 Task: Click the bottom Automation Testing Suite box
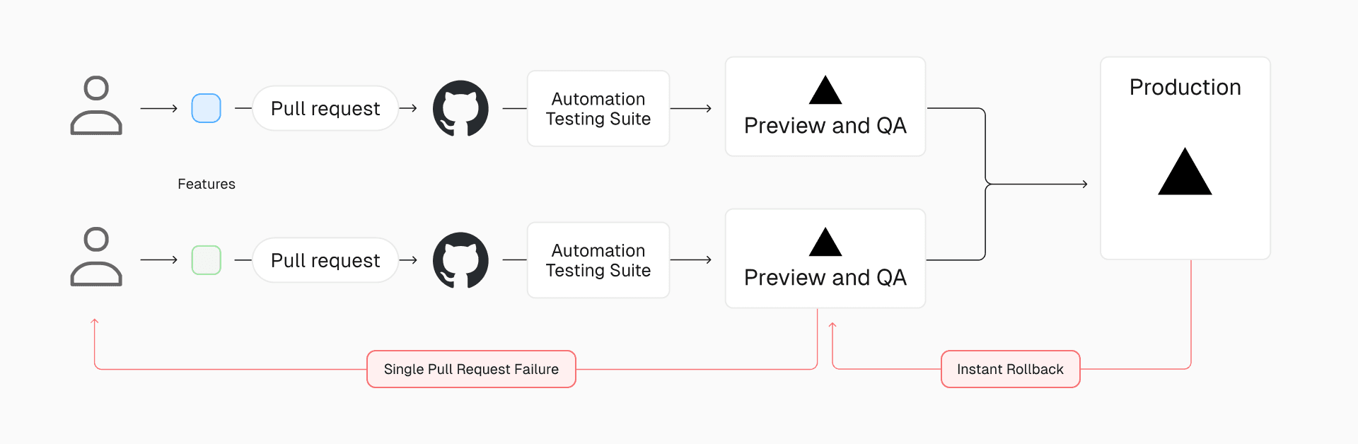pos(598,260)
